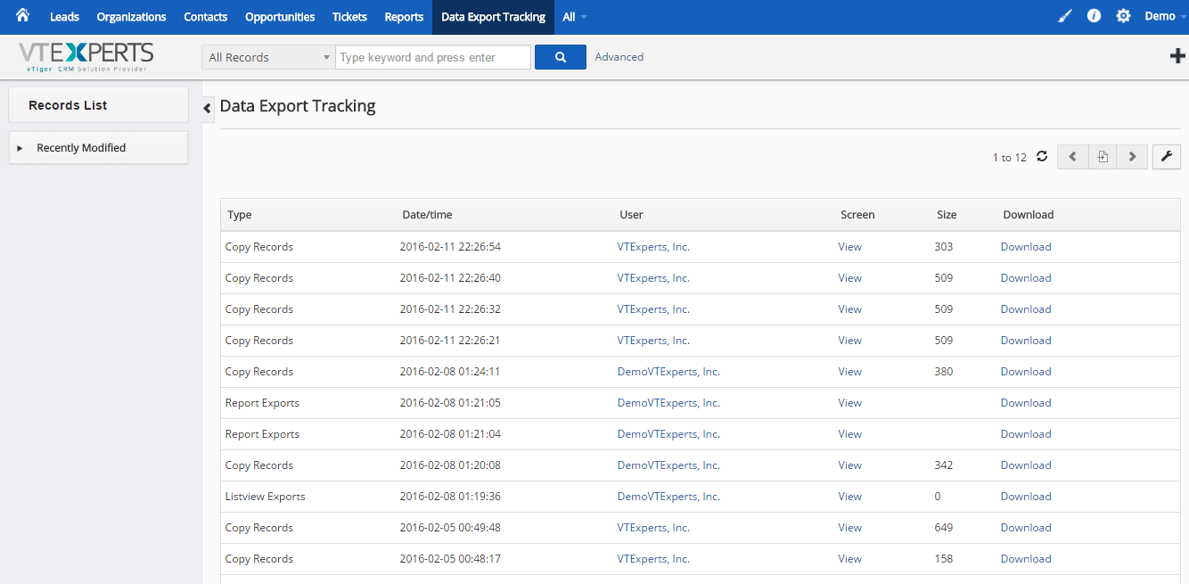
Task: Download the Listview Exports file
Action: 1026,497
